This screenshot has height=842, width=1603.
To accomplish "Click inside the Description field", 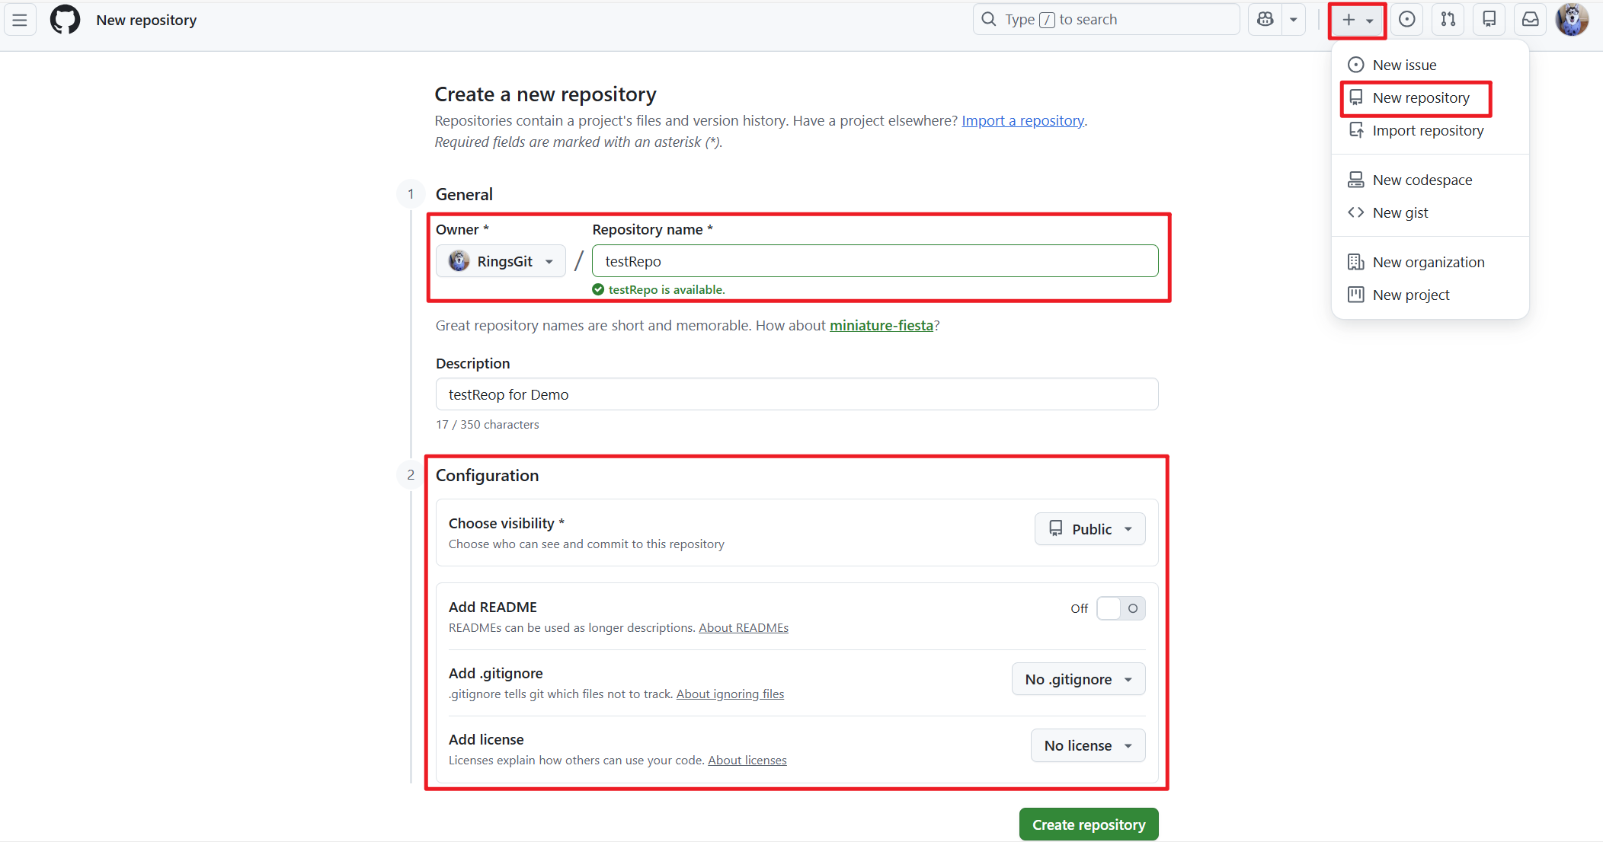I will tap(796, 394).
